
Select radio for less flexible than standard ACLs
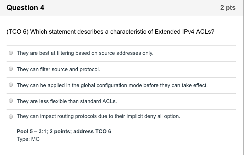(x=11, y=101)
